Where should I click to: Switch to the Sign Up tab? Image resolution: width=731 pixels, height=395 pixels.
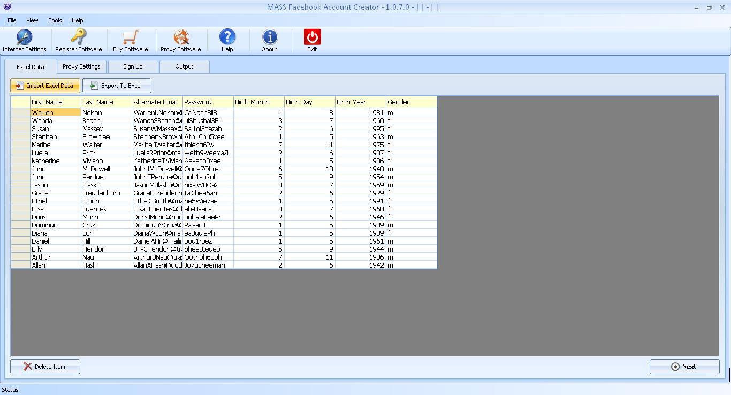(x=133, y=67)
